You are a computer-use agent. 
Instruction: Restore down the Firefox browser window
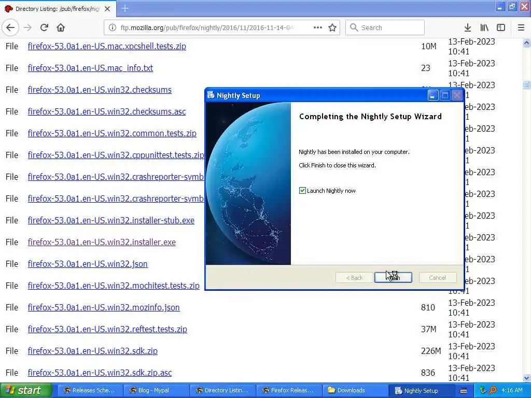click(x=512, y=6)
